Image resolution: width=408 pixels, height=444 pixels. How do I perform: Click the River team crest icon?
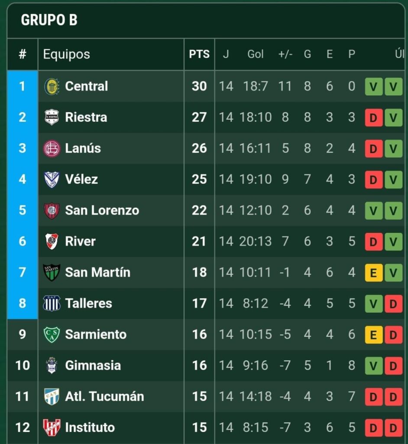[x=52, y=242]
